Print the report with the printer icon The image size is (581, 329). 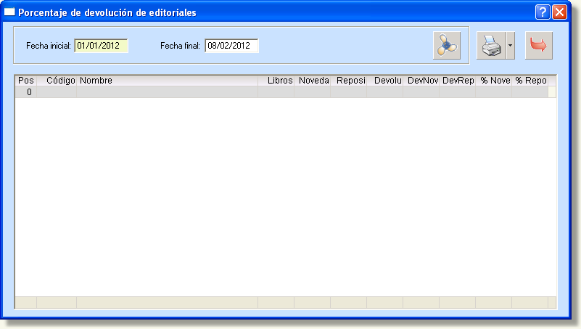tap(491, 46)
